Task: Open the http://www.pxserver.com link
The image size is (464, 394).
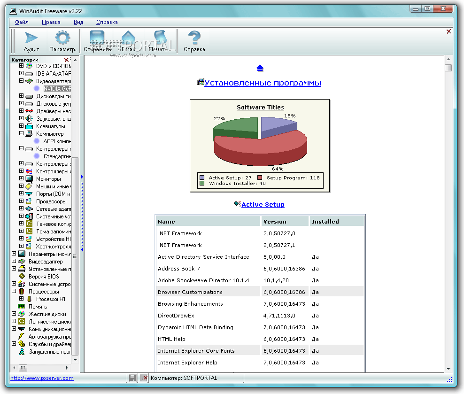Action: (42, 378)
